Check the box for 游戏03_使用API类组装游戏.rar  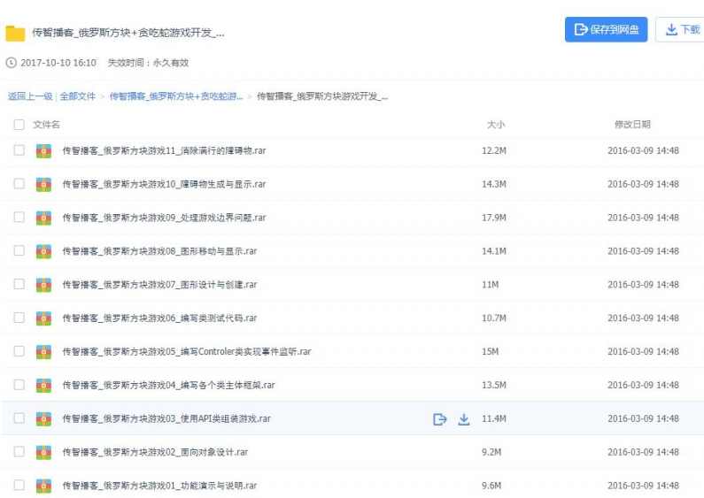pos(19,418)
